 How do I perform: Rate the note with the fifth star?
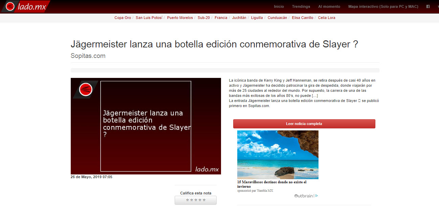(x=204, y=200)
